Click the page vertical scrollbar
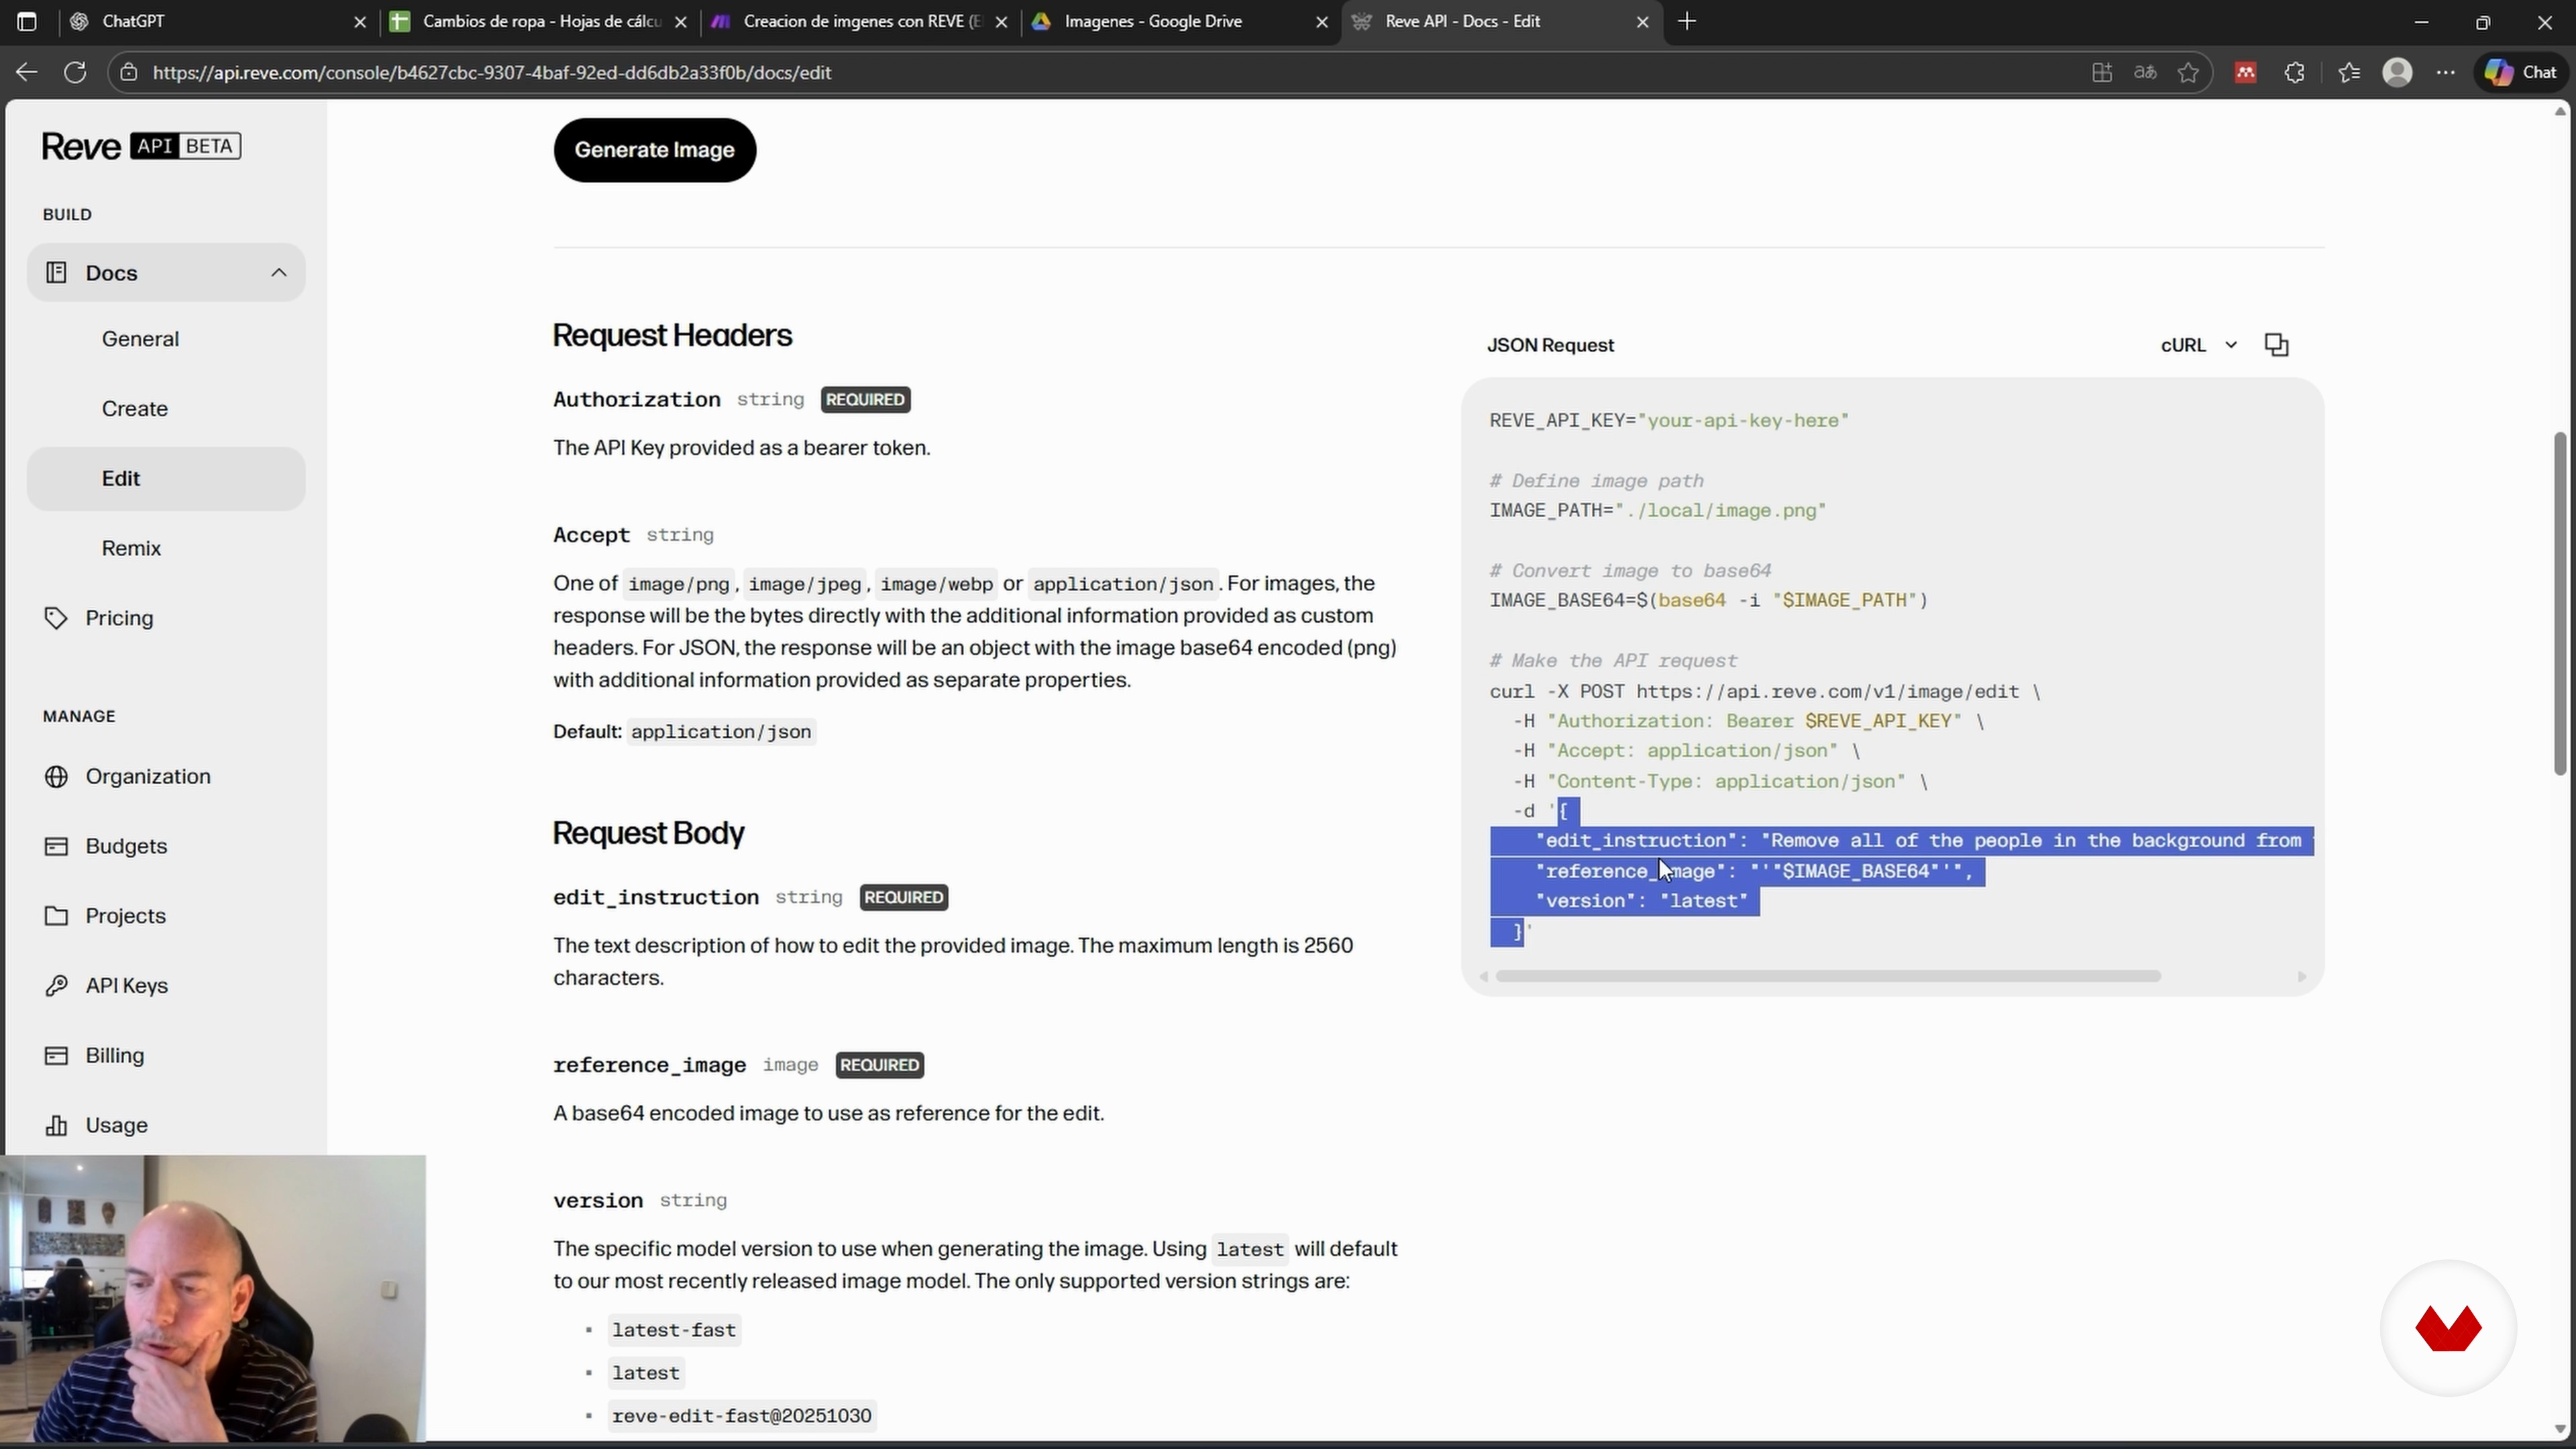 point(2560,603)
